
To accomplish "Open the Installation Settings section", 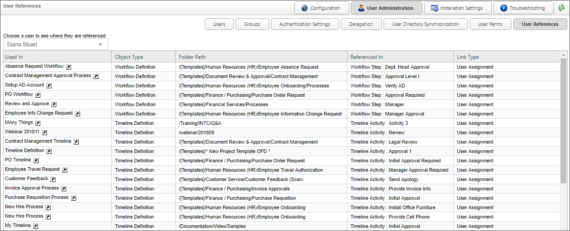I will point(457,8).
